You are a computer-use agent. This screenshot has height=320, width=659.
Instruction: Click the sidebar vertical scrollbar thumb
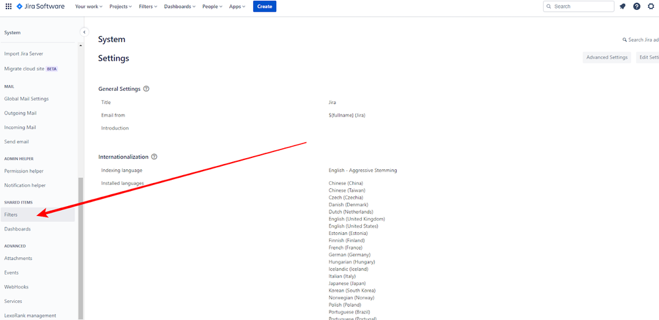80,248
